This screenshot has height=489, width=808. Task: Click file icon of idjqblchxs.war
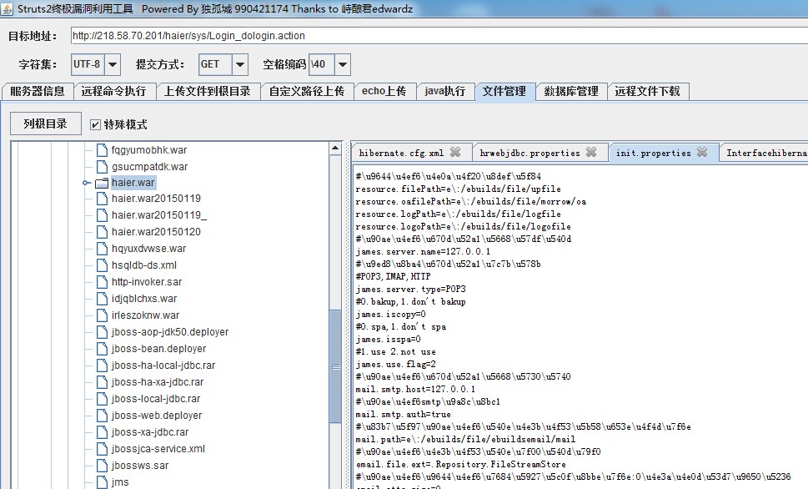click(102, 299)
